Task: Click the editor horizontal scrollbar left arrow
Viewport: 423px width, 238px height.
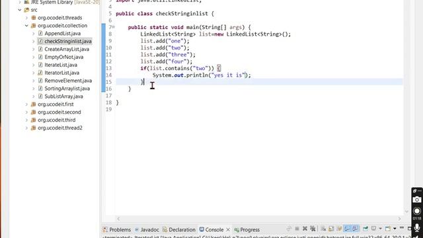Action: (118, 219)
